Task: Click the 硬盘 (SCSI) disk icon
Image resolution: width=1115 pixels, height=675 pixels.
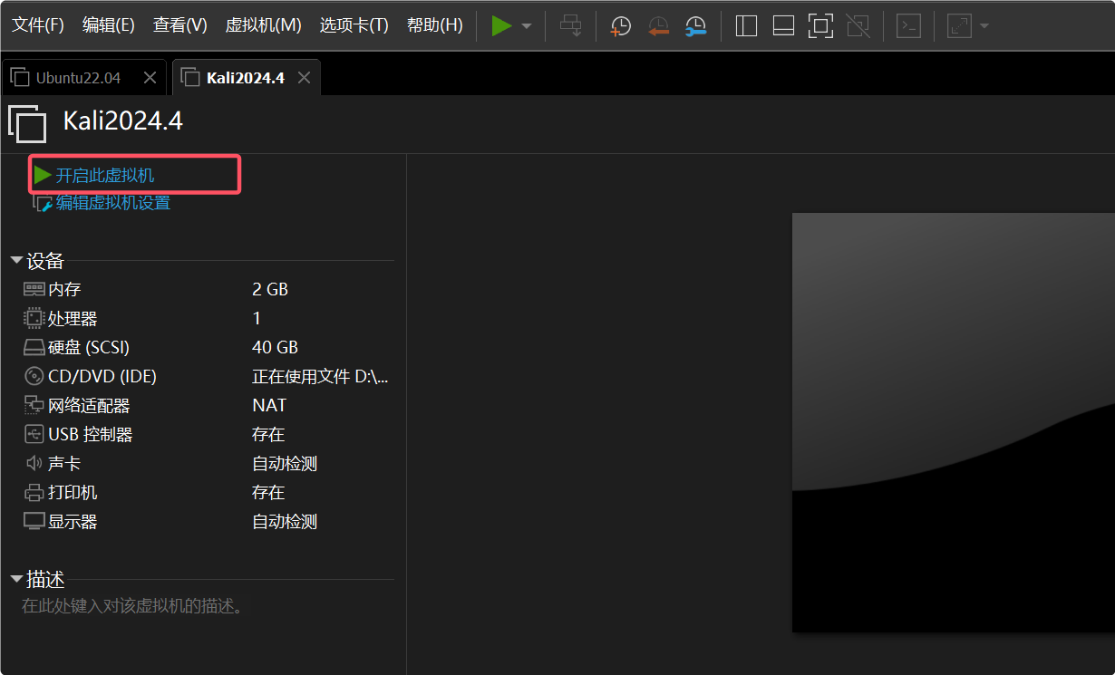Action: tap(34, 348)
